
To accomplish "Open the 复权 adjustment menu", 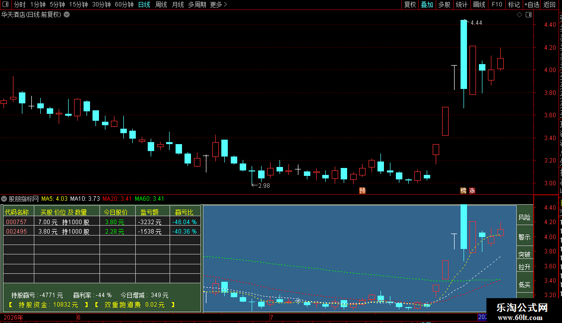I will click(410, 4).
